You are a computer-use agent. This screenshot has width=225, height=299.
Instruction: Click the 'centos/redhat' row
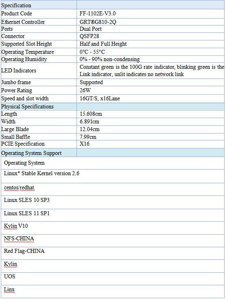[x=112, y=189]
